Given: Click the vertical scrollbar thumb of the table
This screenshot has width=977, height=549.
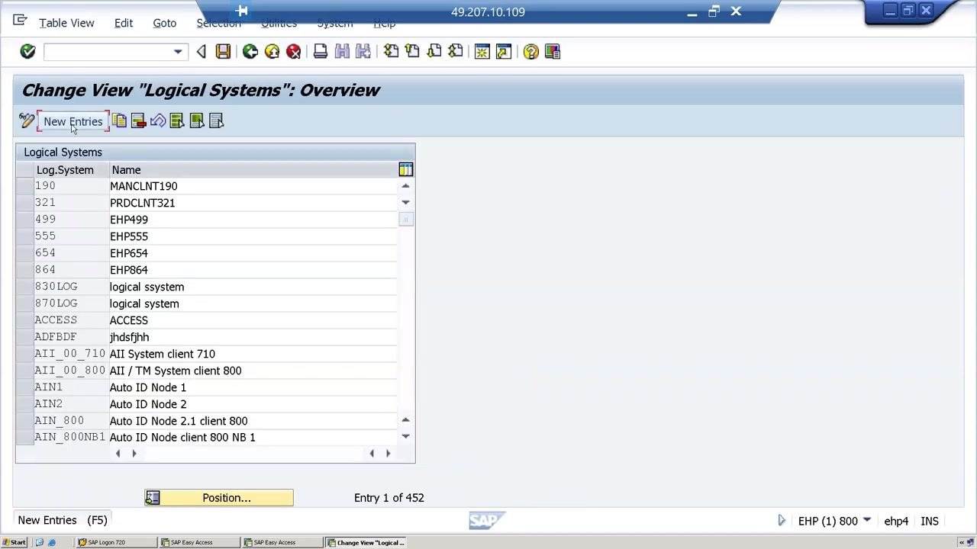Looking at the screenshot, I should pos(405,220).
